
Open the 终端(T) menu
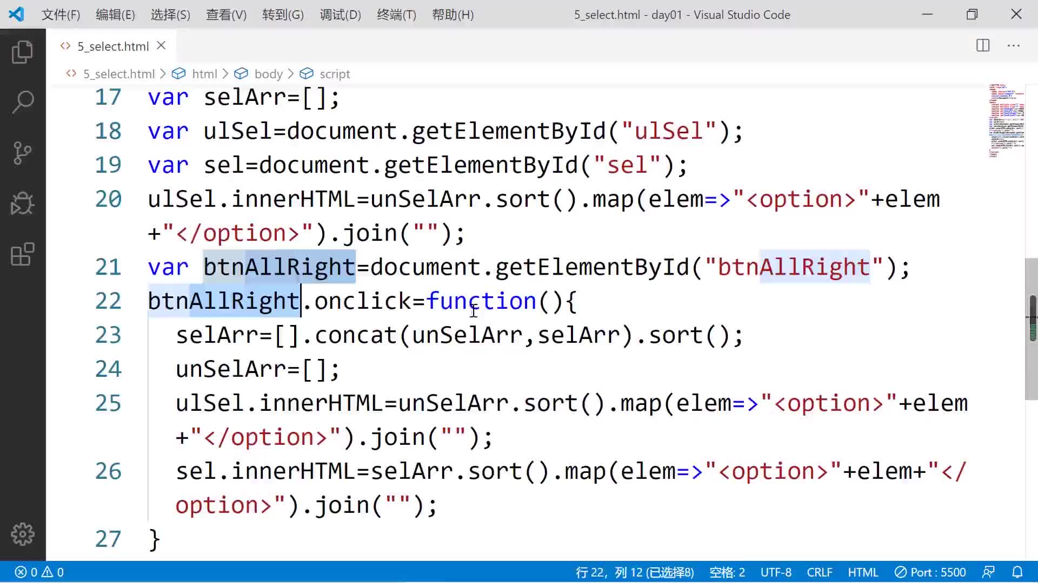(396, 15)
